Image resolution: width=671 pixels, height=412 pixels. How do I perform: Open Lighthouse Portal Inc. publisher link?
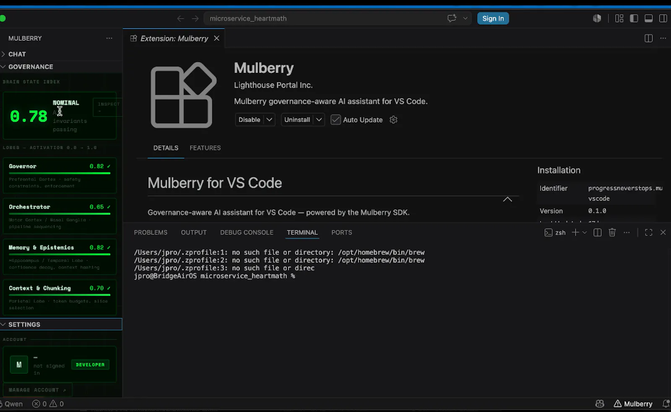[x=273, y=85]
